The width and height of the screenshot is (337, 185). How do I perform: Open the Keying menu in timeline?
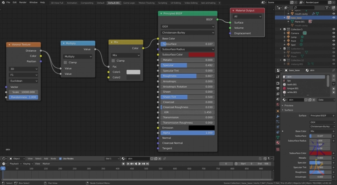(x=26, y=164)
